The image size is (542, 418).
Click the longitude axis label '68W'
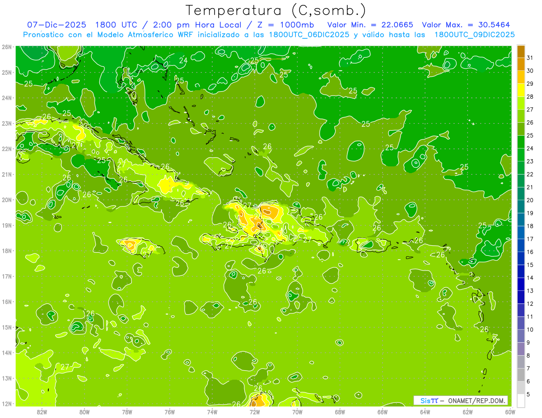340,412
